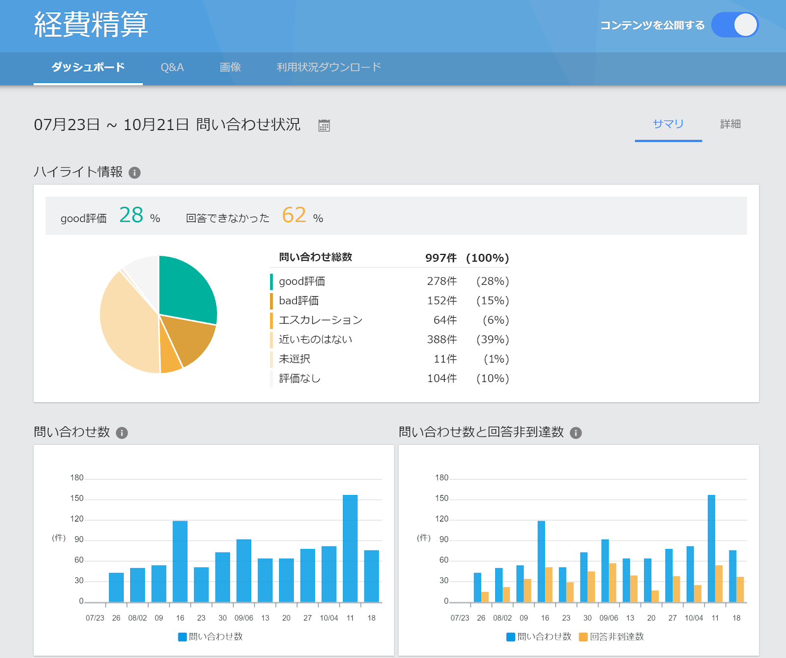The height and width of the screenshot is (658, 786).
Task: Select the サマリ view tab
Action: pyautogui.click(x=668, y=124)
